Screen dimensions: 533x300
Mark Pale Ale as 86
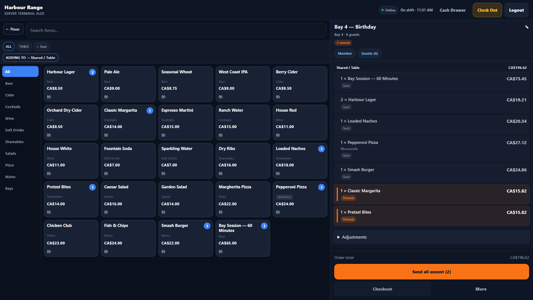[x=106, y=97]
